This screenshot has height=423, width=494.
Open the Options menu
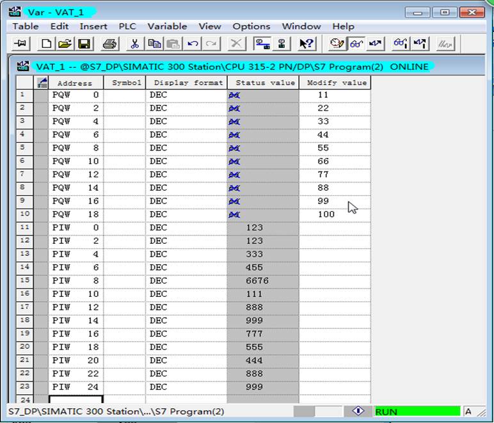(251, 26)
